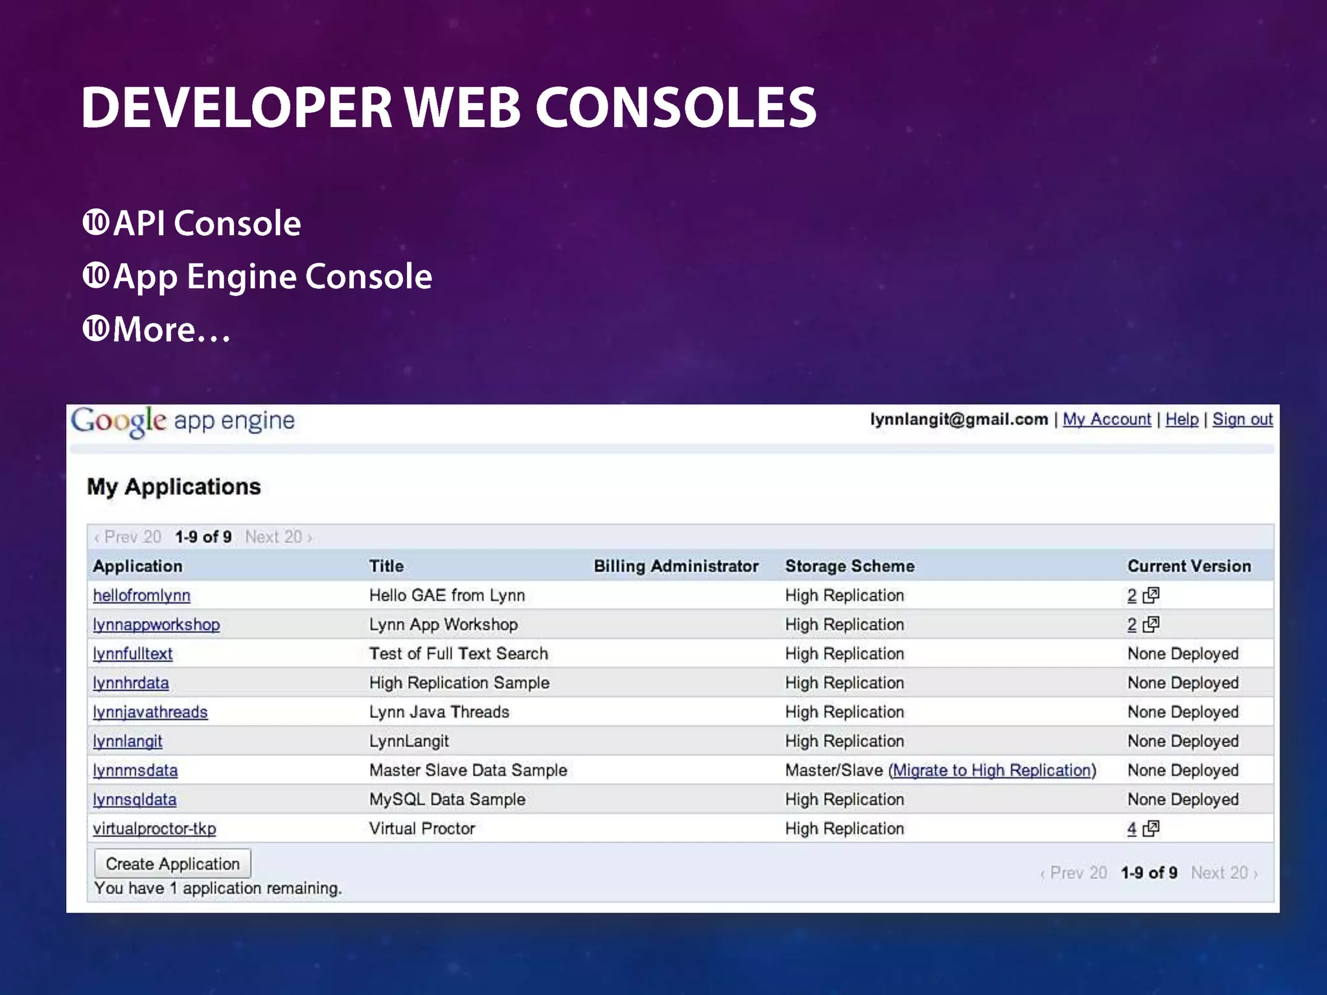Open the lynnhrdata application link
The width and height of the screenshot is (1327, 995).
coord(130,683)
